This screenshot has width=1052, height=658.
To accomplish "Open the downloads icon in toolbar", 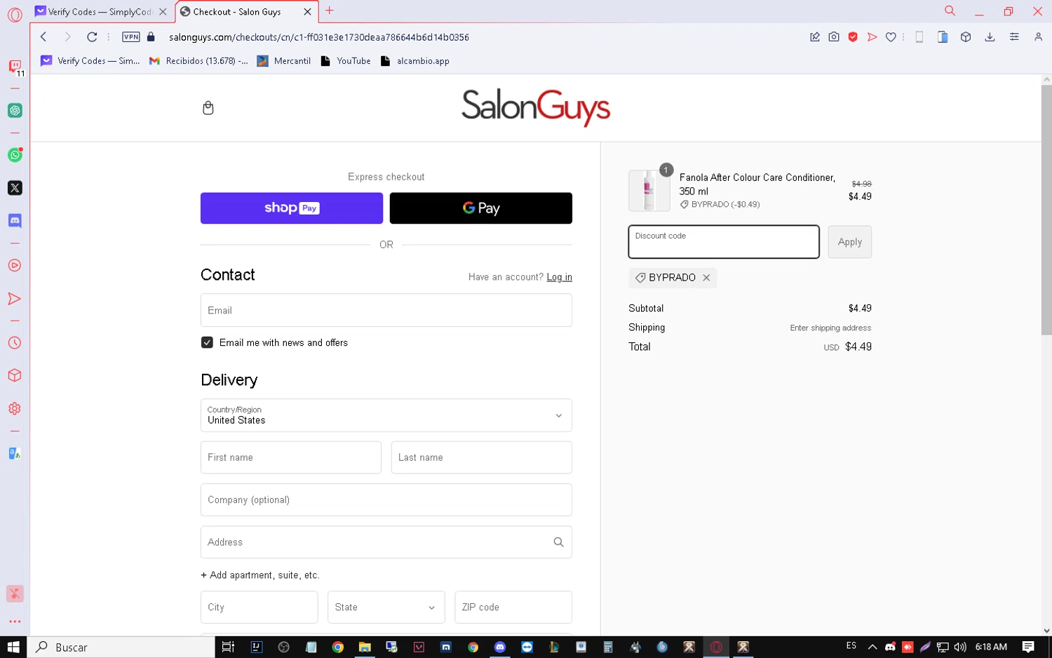I will tap(990, 37).
